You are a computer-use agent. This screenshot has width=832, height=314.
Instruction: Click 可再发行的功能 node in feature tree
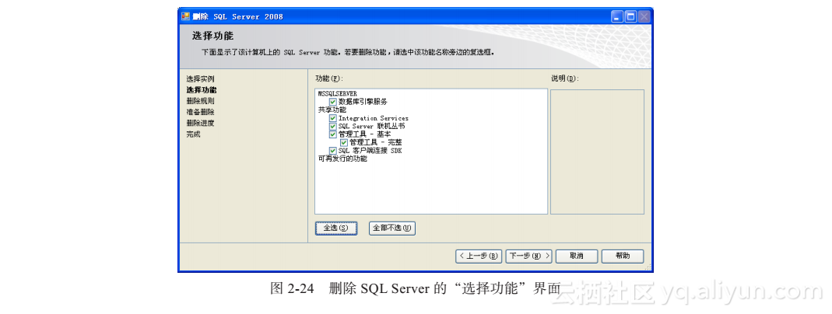coord(342,159)
